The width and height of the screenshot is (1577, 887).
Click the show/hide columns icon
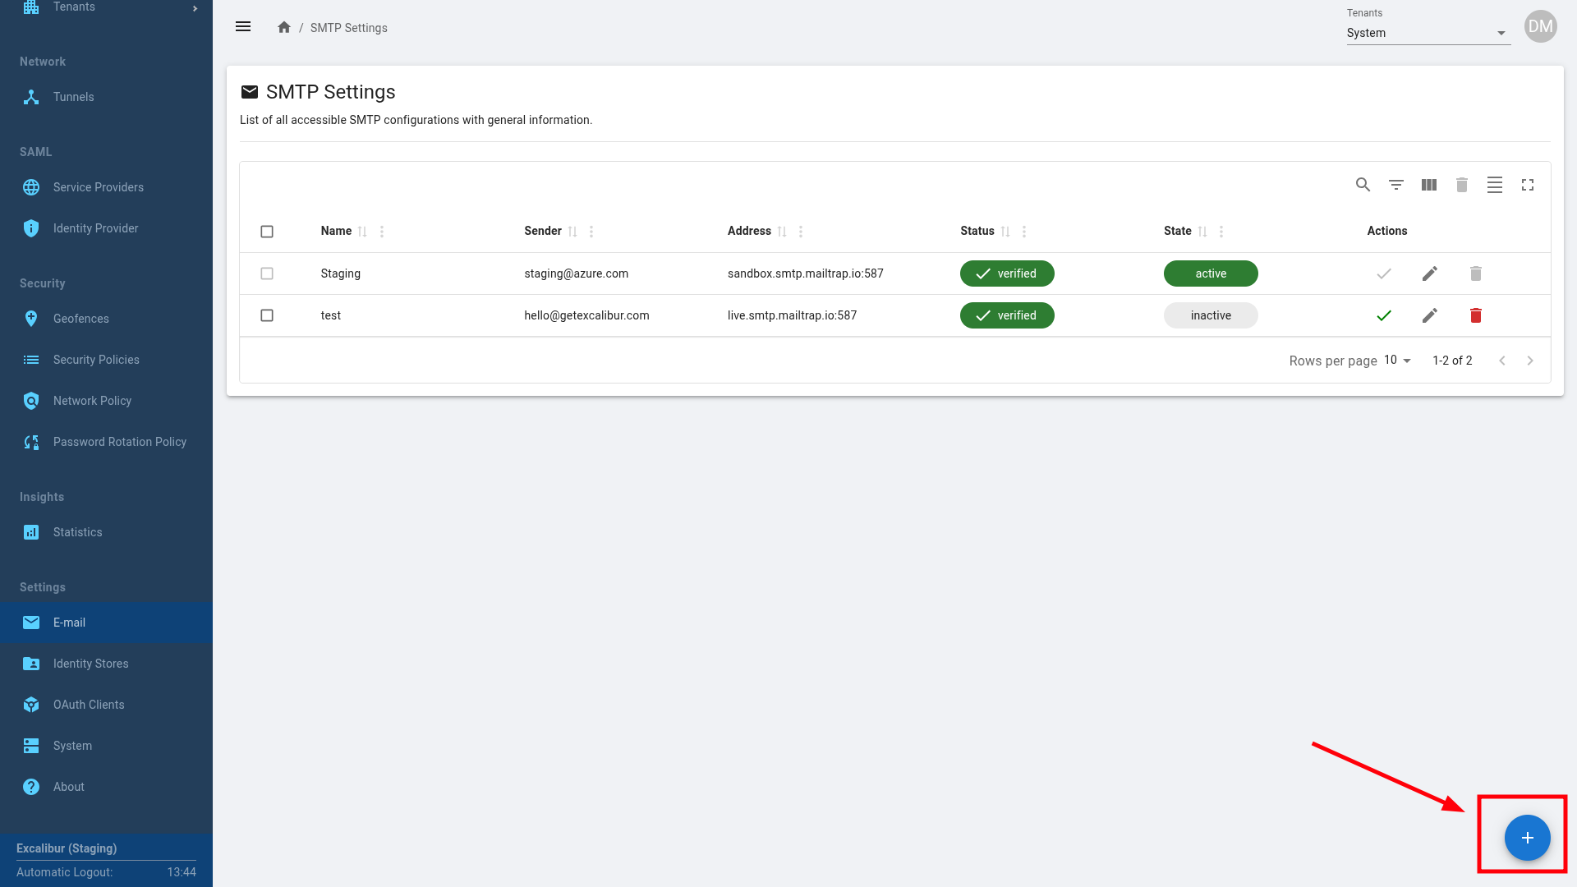(1428, 185)
